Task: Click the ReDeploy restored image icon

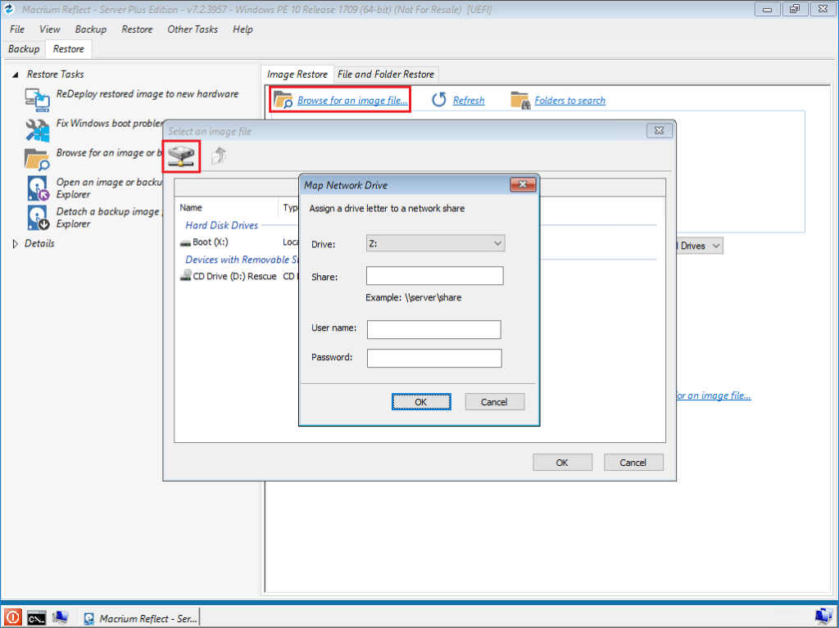Action: point(38,100)
